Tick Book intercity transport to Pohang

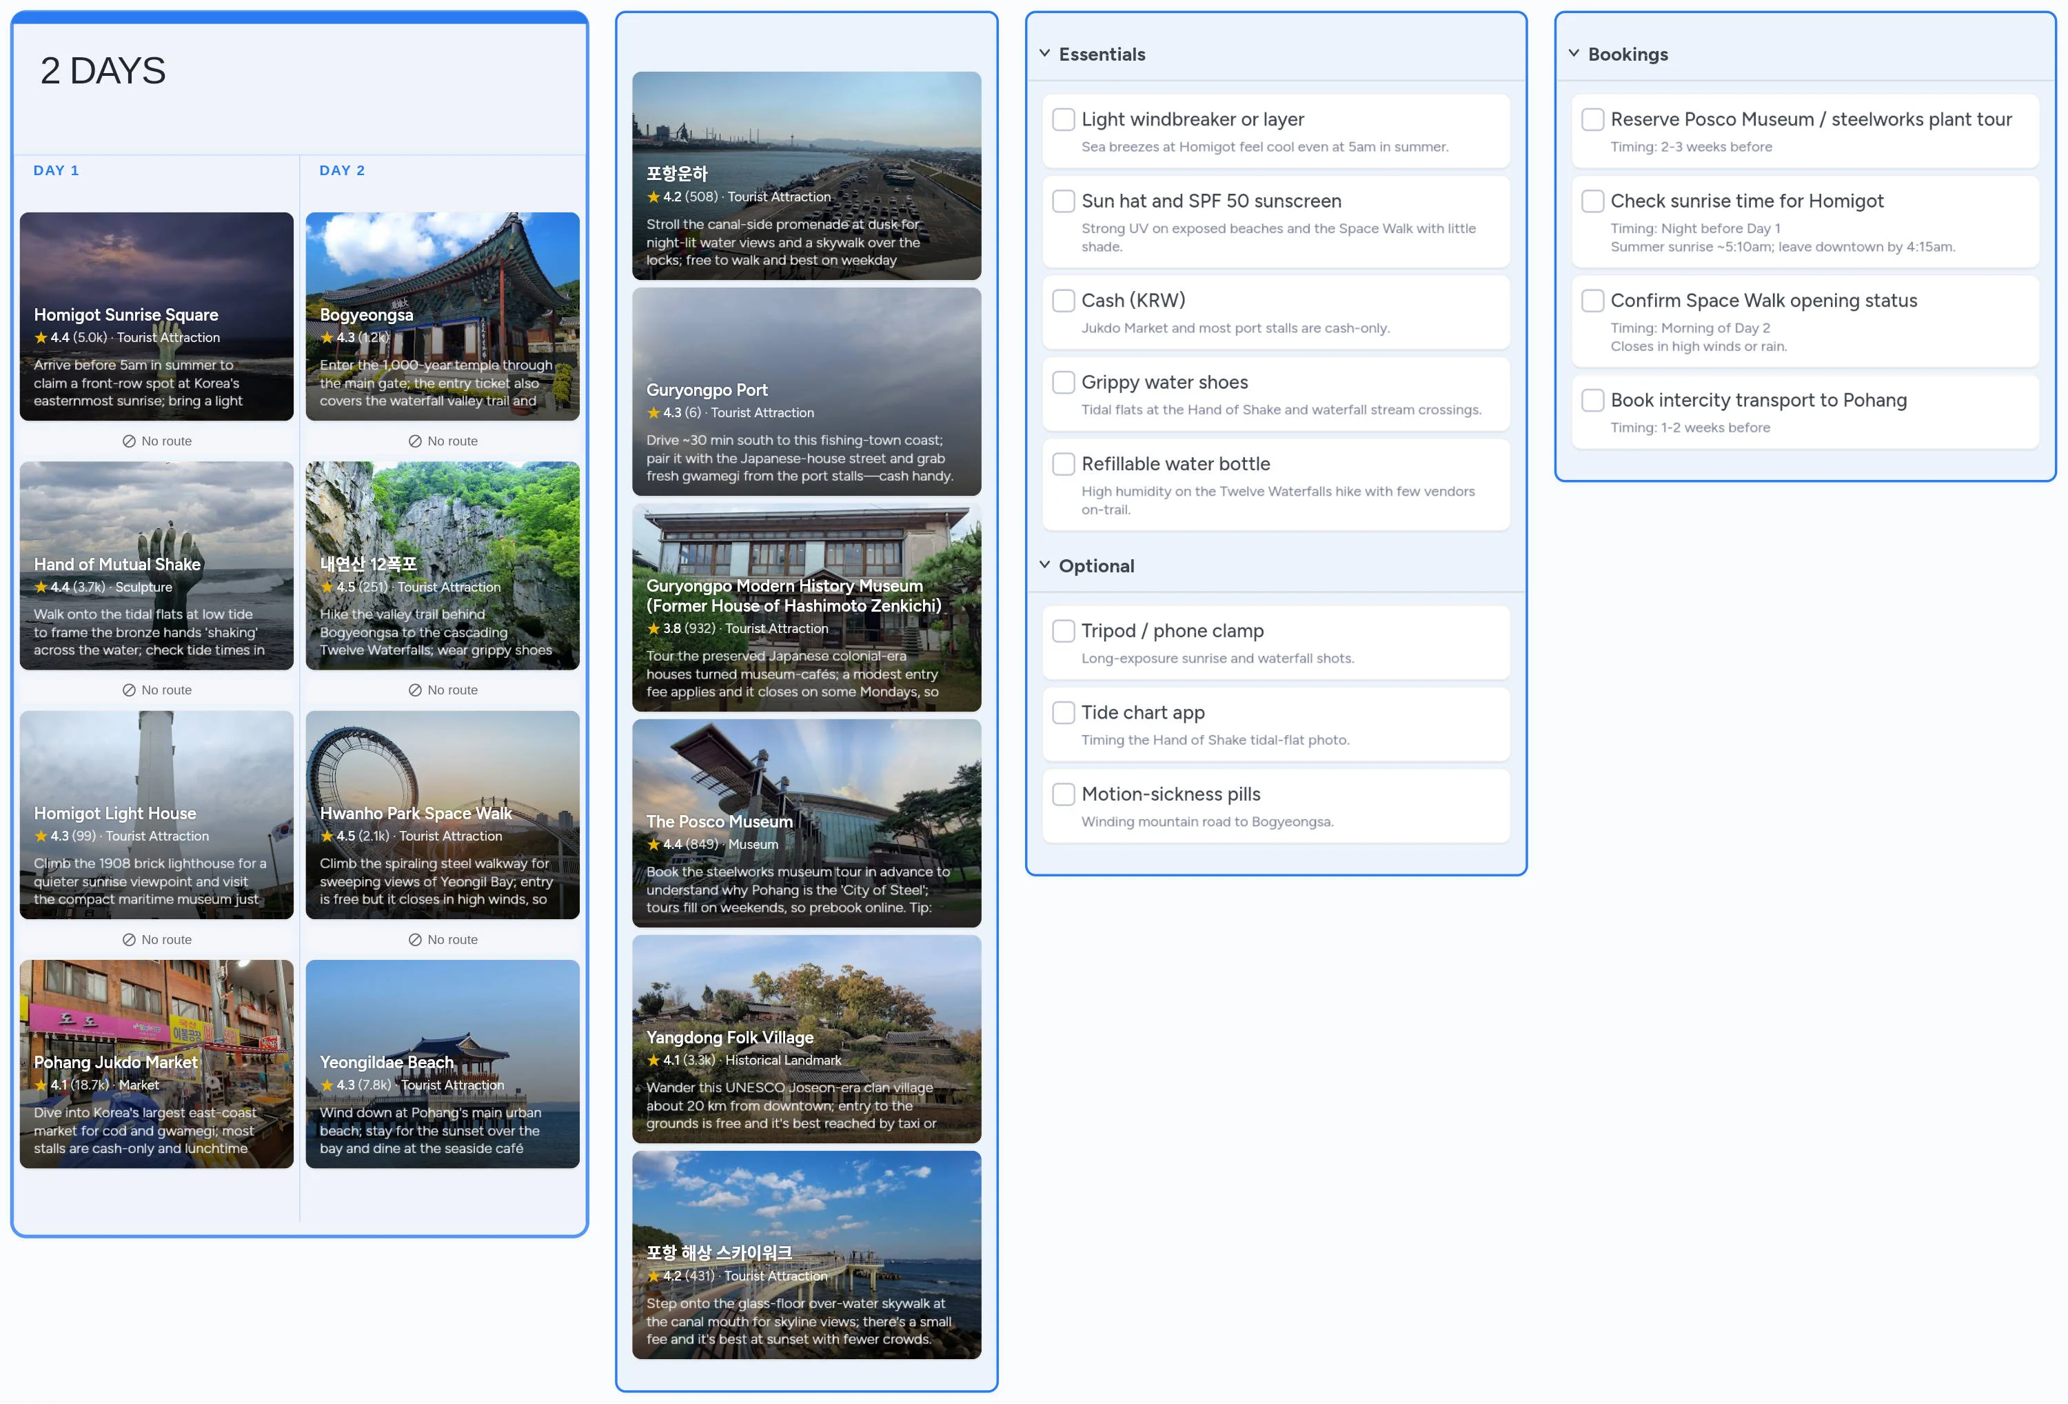pos(1592,400)
